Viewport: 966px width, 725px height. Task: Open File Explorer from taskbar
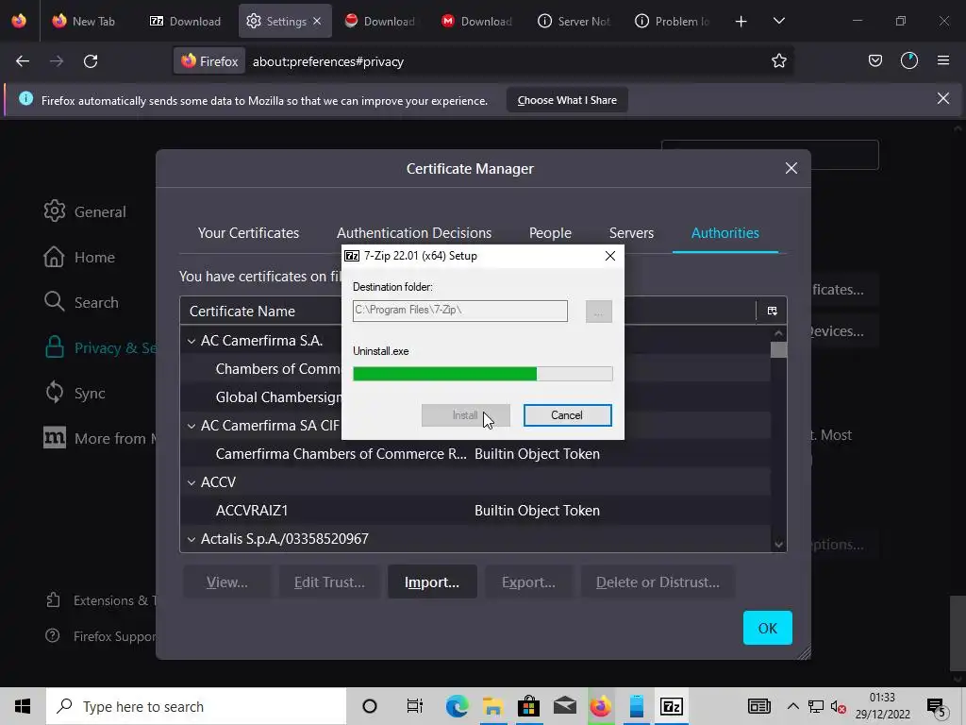tap(492, 706)
